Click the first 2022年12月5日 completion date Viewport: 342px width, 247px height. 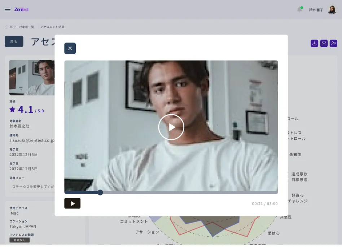(23, 155)
